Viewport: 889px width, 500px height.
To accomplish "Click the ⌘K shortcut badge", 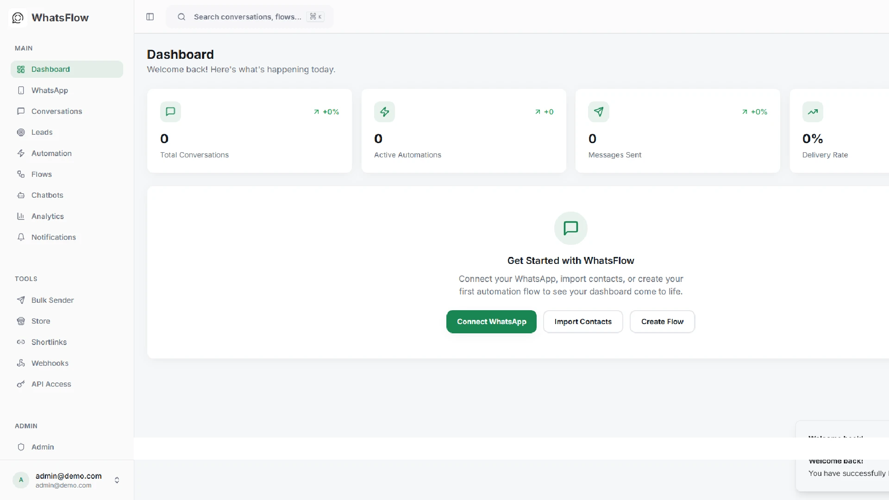I will (x=315, y=17).
